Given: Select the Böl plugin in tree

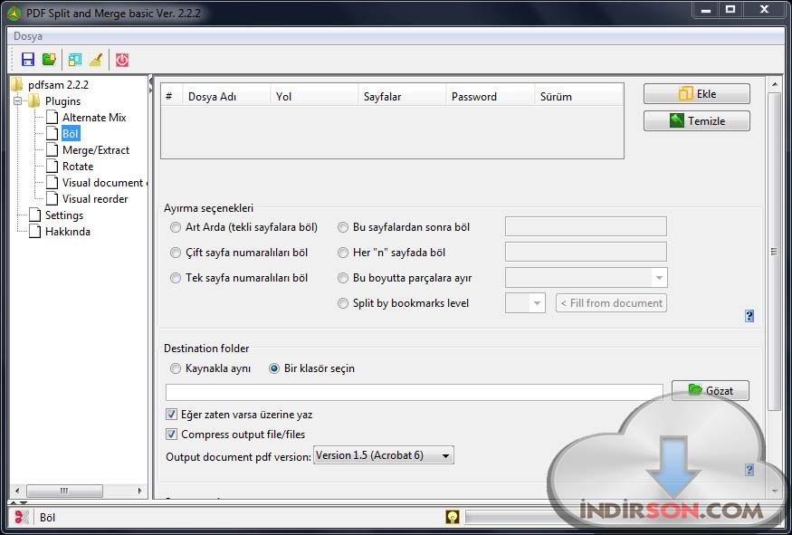Looking at the screenshot, I should [71, 134].
